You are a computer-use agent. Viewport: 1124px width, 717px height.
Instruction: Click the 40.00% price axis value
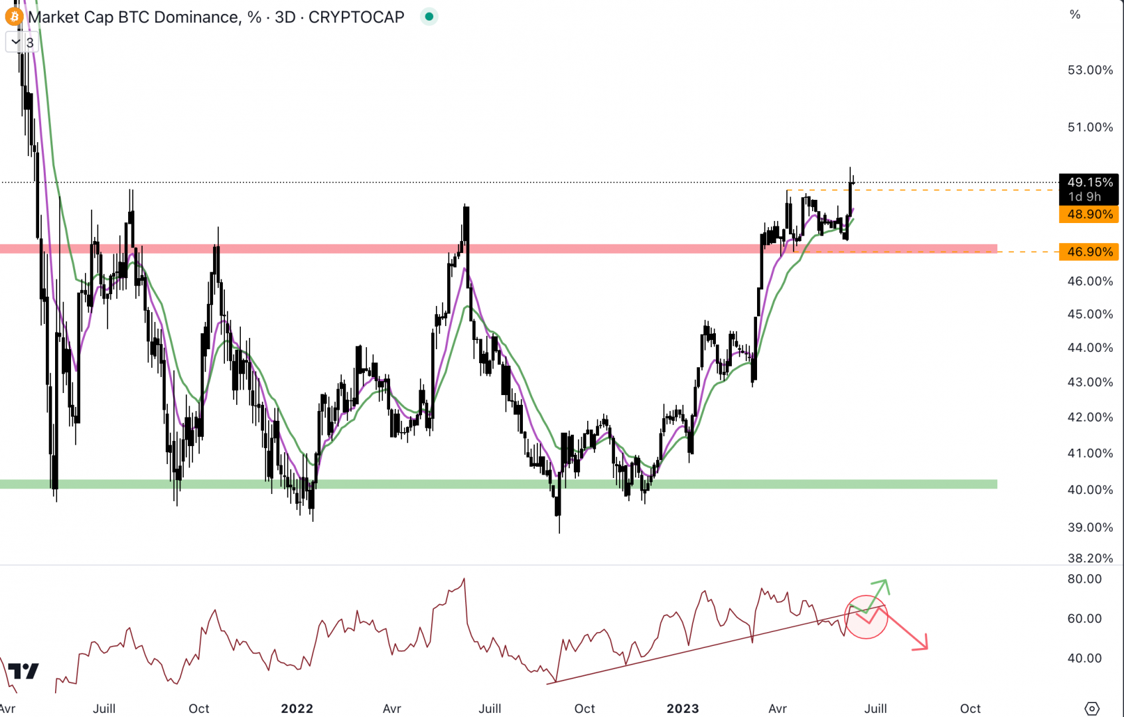1089,489
